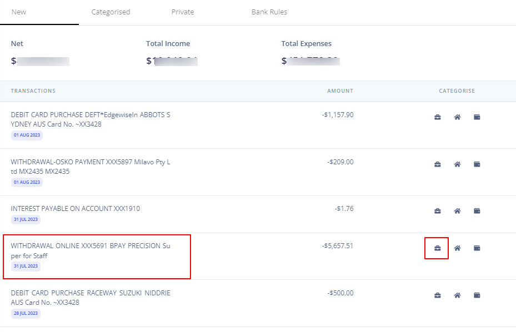Click briefcase icon for Raceway Suzuki purchase
The height and width of the screenshot is (332, 516).
[437, 295]
